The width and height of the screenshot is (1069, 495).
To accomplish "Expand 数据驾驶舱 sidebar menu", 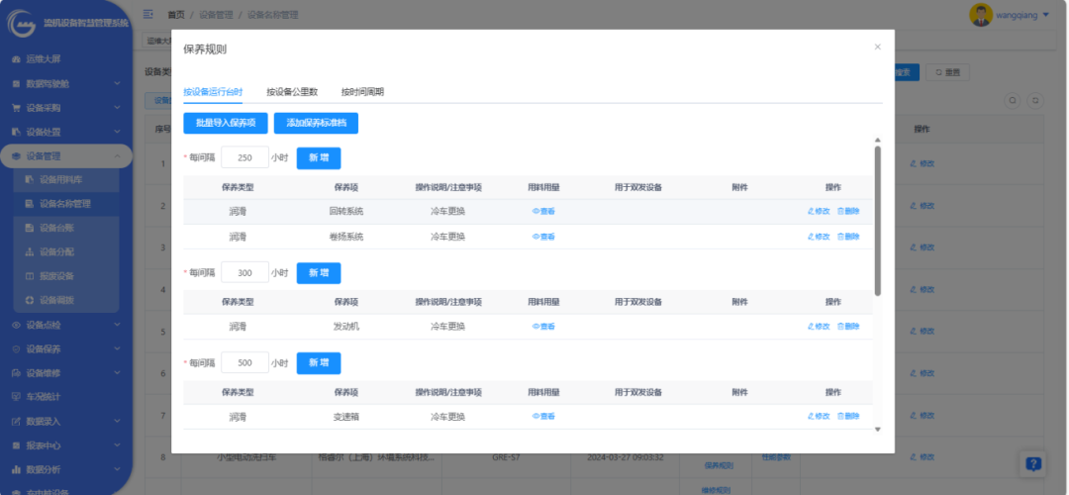I will click(x=65, y=83).
